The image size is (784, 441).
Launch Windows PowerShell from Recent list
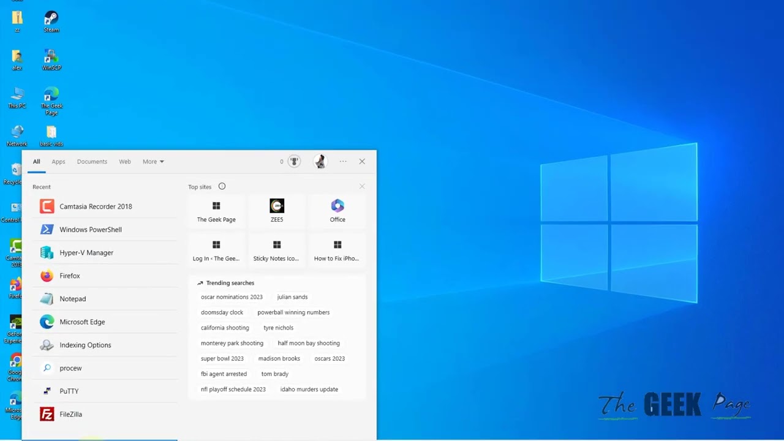(x=105, y=230)
